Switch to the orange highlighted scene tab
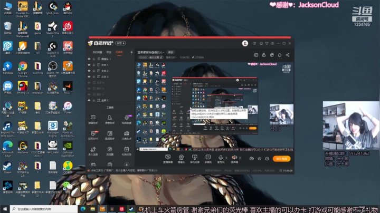The height and width of the screenshot is (213, 380). (x=119, y=52)
